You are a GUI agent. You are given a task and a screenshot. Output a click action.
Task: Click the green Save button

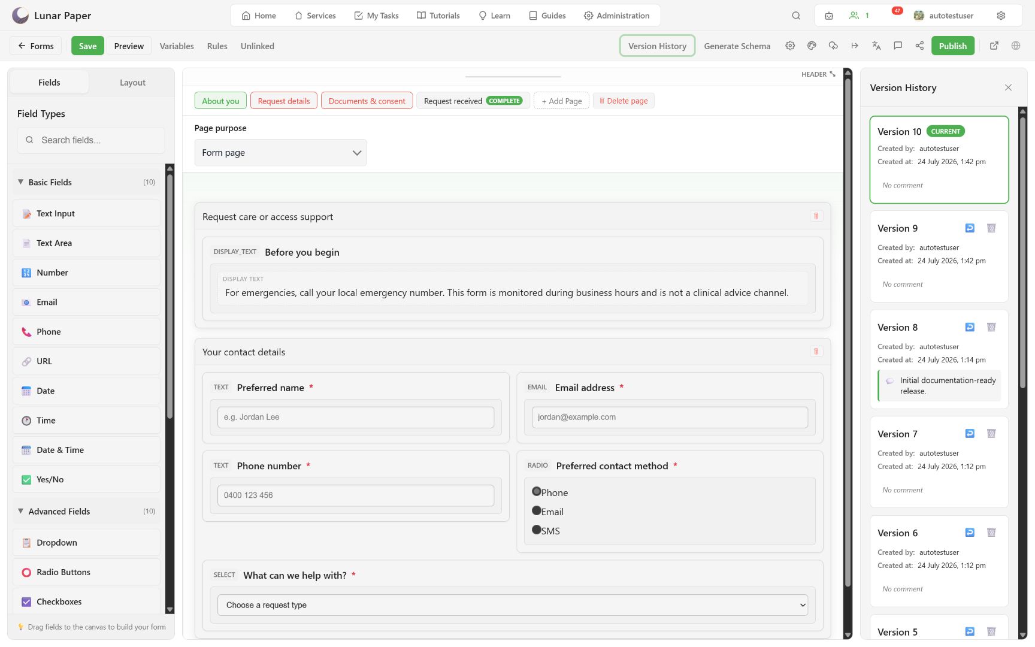(87, 46)
